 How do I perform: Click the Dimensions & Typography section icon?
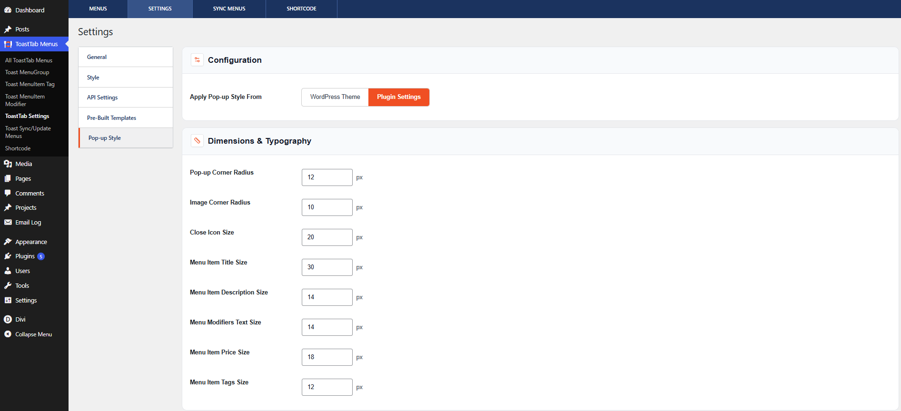(197, 141)
